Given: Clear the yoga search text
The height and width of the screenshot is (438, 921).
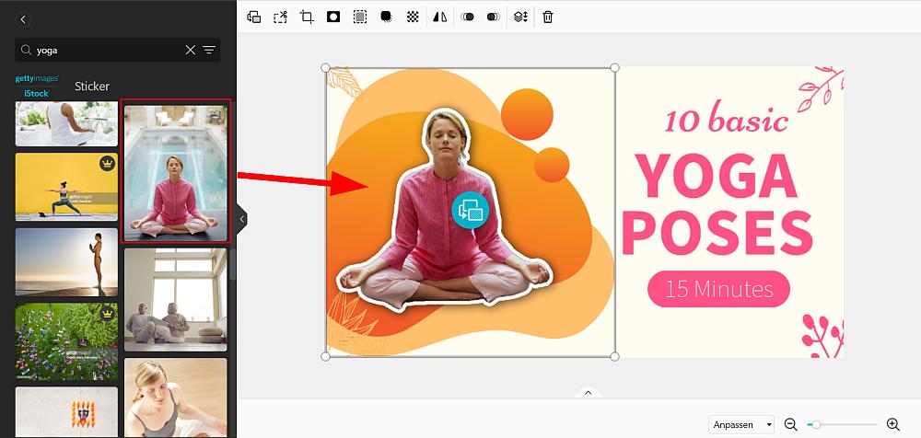Looking at the screenshot, I should click(191, 50).
